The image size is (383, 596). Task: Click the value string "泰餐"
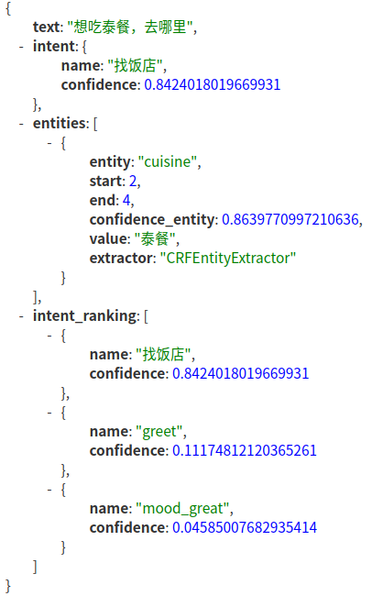155,238
